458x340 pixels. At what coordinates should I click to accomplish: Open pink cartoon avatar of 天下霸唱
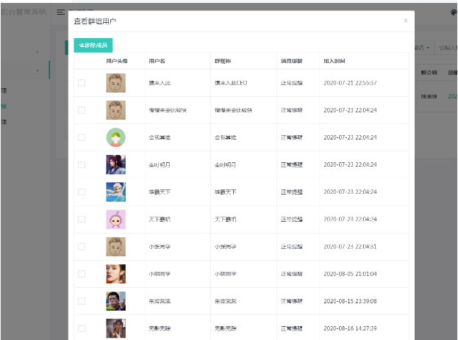[x=115, y=219]
